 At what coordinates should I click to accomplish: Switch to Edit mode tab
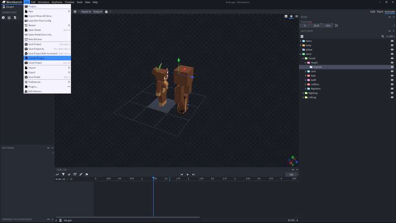373,11
